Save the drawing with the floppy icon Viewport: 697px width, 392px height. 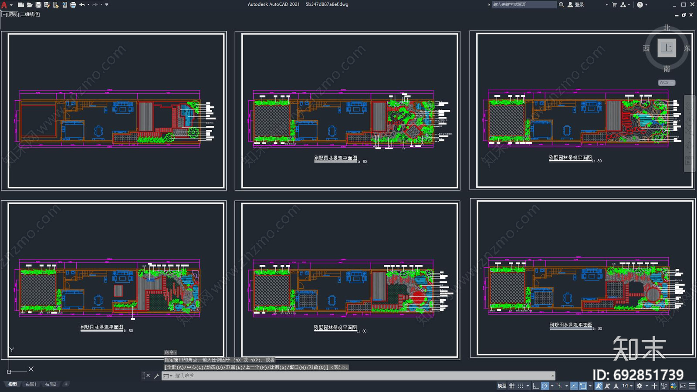coord(38,5)
